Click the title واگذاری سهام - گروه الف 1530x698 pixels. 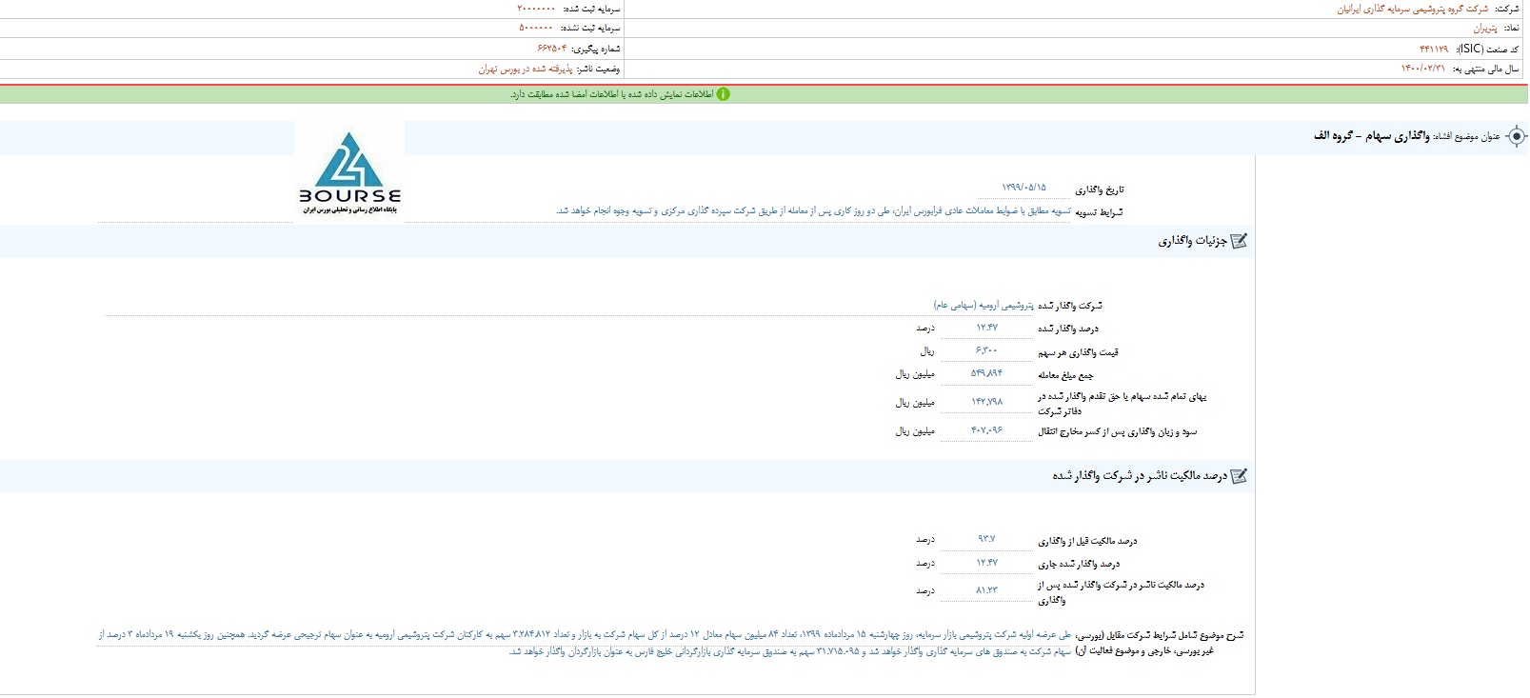pos(1372,136)
